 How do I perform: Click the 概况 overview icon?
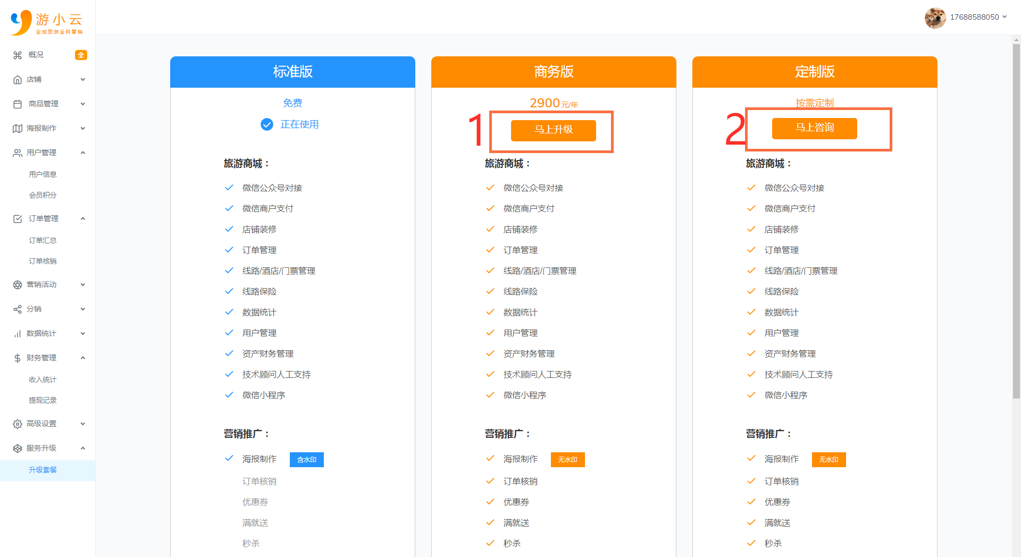[18, 55]
